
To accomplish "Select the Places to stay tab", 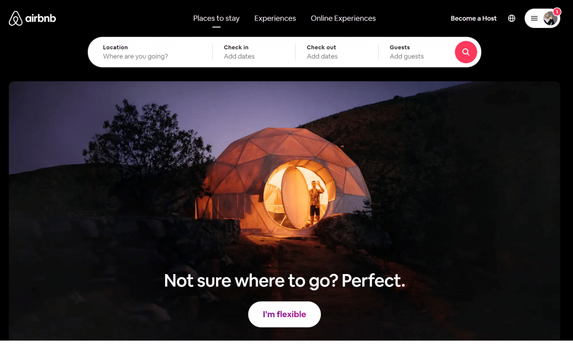I will (217, 18).
